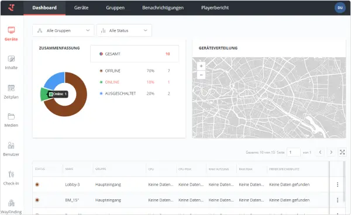This screenshot has height=215, width=351.
Task: Sort by CPU PEAK column header
Action: pyautogui.click(x=185, y=169)
